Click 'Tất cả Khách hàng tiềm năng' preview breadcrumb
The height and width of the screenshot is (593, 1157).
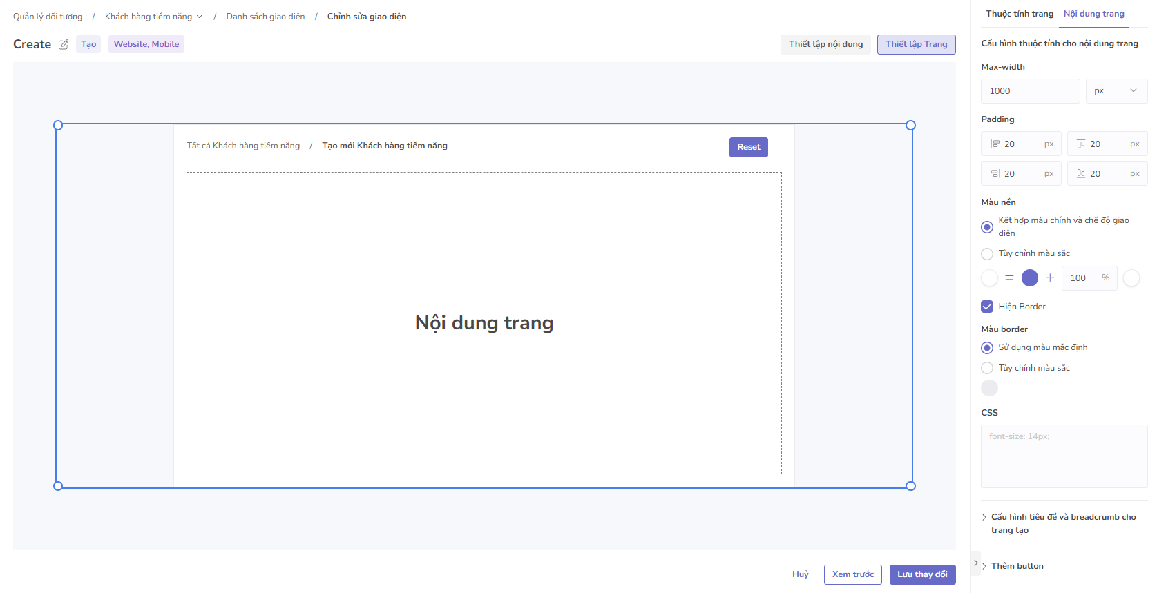tap(243, 146)
